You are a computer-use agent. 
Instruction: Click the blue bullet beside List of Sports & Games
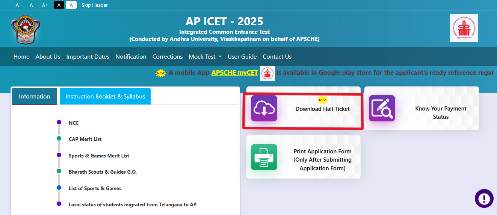[59, 188]
